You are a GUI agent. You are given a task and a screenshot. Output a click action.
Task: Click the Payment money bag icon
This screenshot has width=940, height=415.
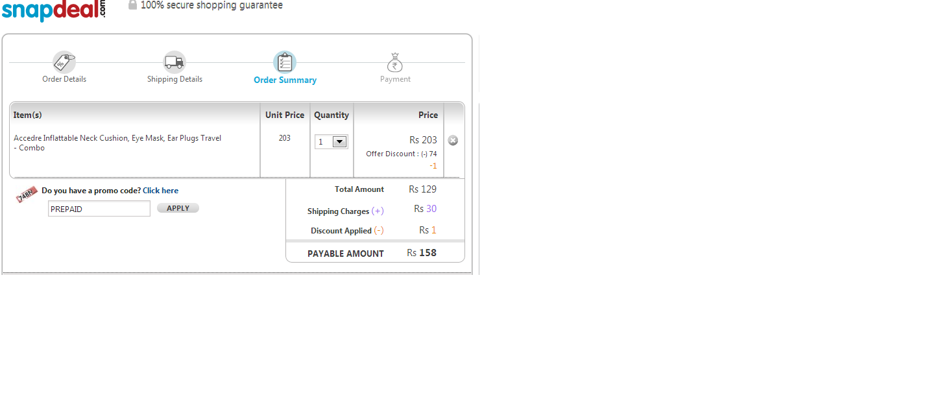tap(395, 62)
